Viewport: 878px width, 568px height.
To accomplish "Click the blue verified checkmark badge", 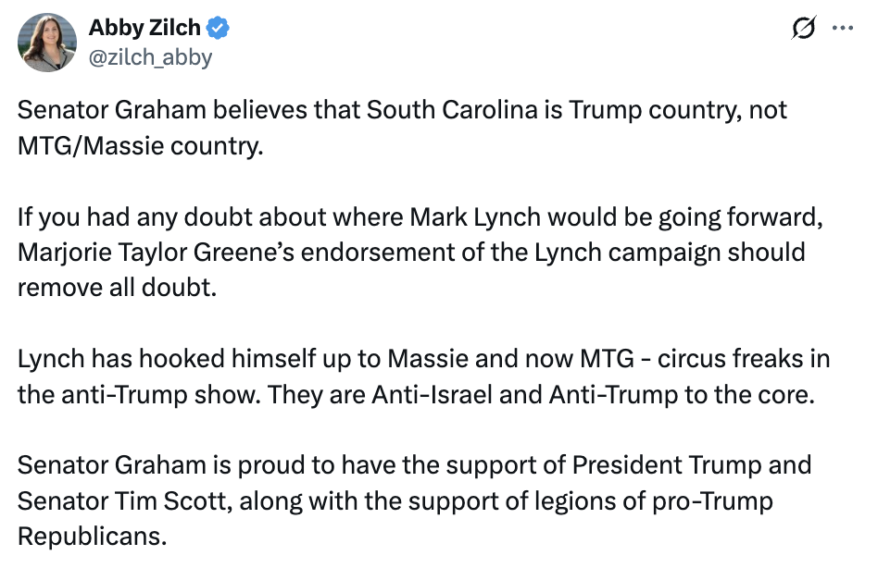I will click(x=218, y=28).
